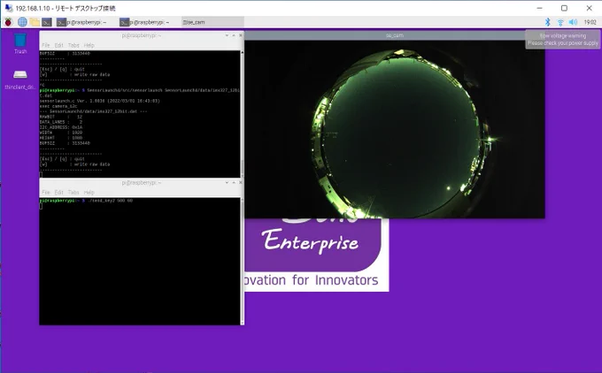Image resolution: width=602 pixels, height=373 pixels.
Task: Click the "WIDTH : 1920" output line
Action: point(61,133)
